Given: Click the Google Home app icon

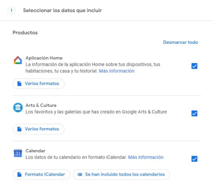Looking at the screenshot, I should (18, 60).
